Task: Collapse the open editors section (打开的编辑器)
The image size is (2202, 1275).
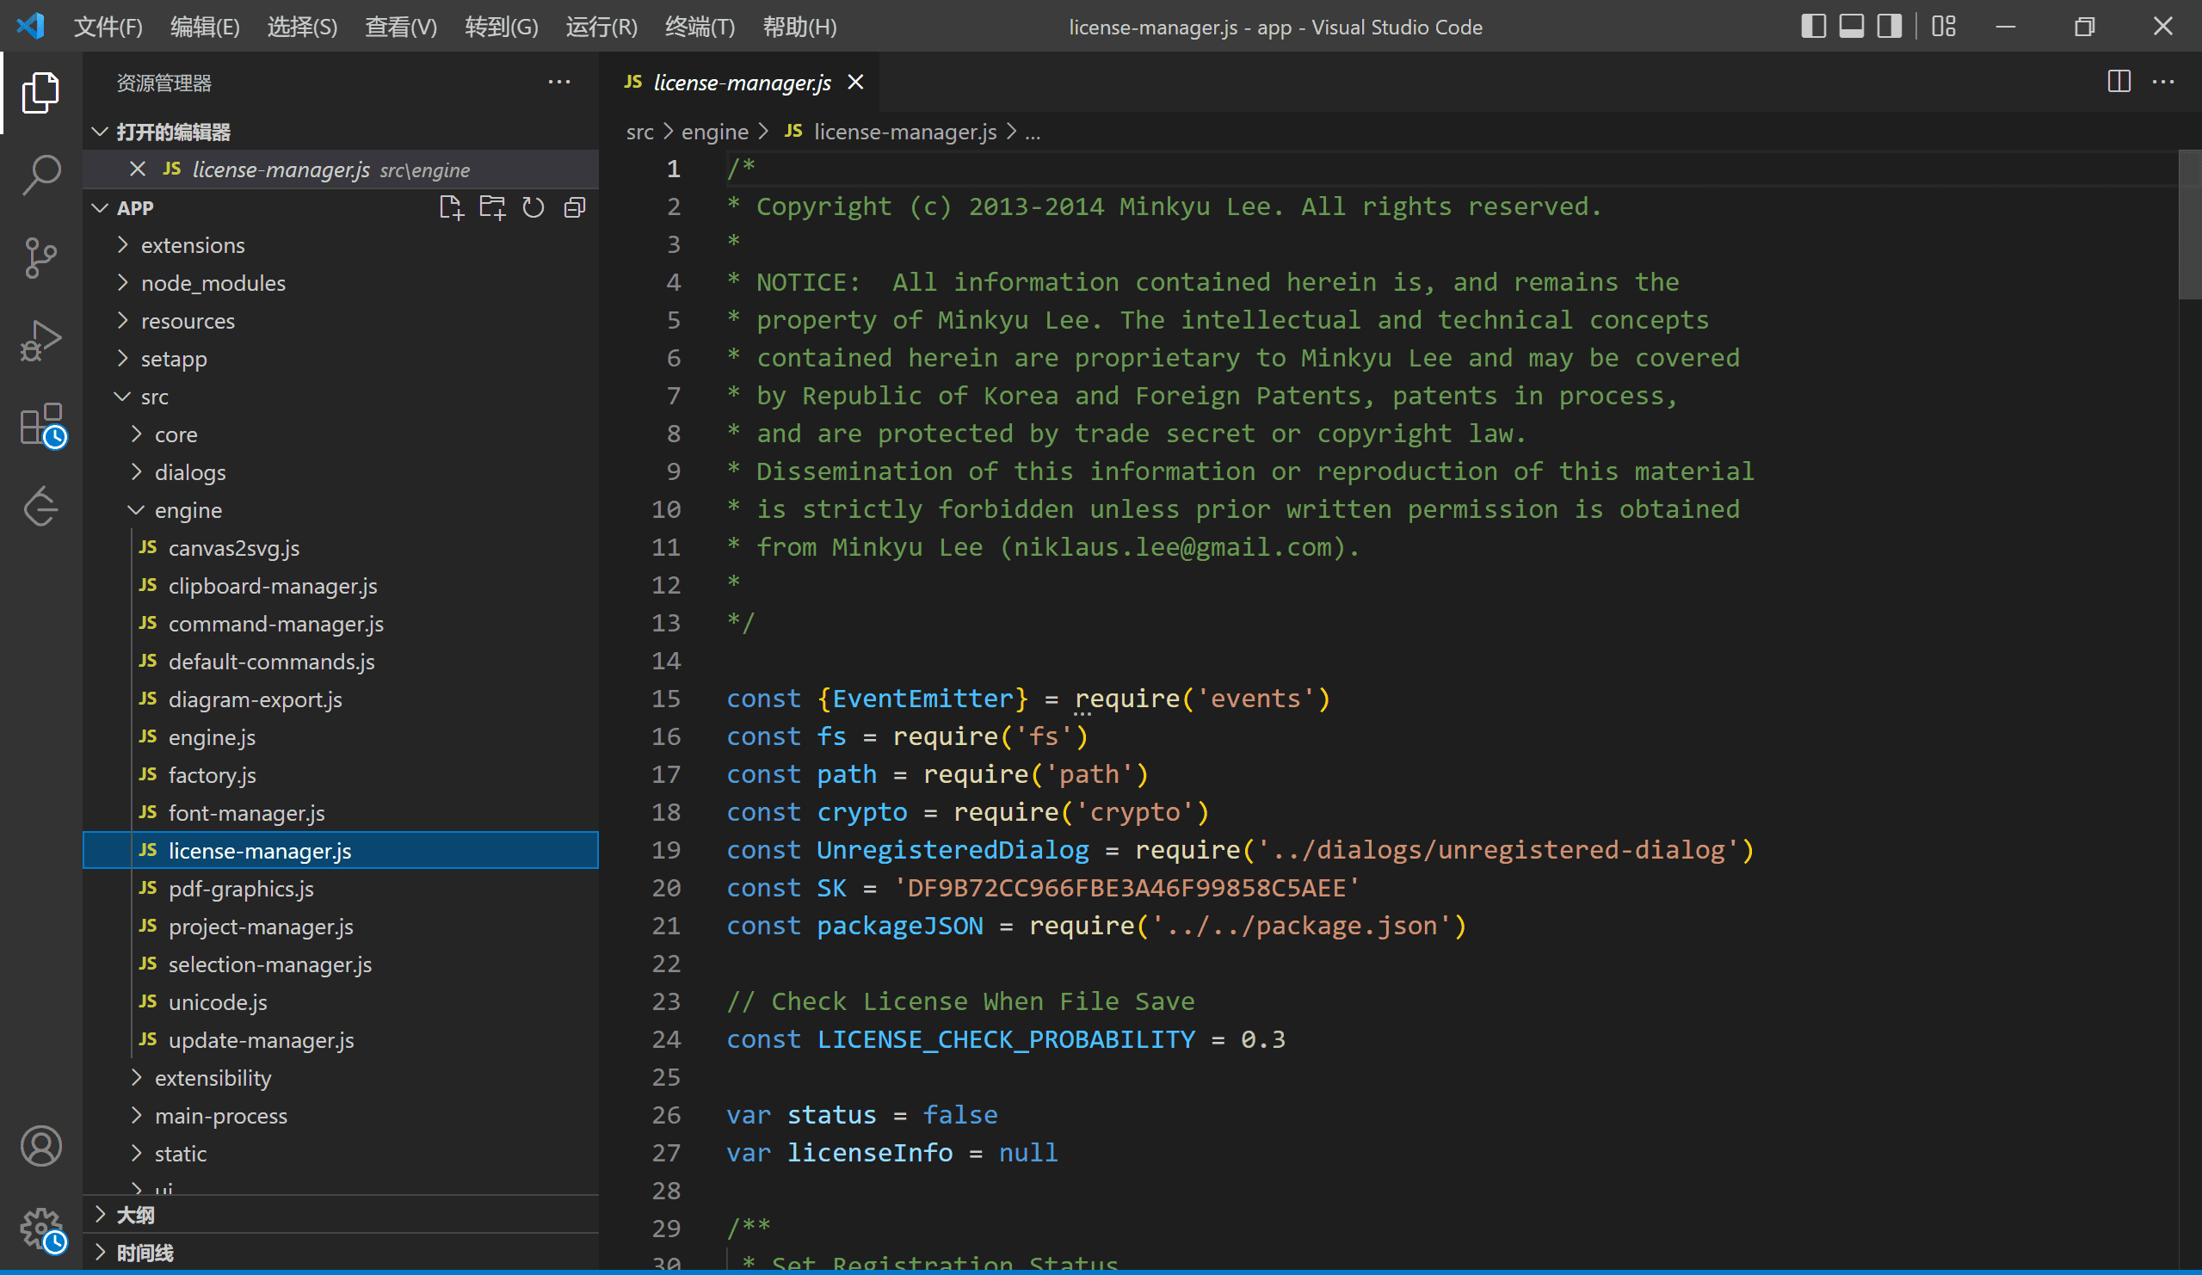Action: [341, 132]
